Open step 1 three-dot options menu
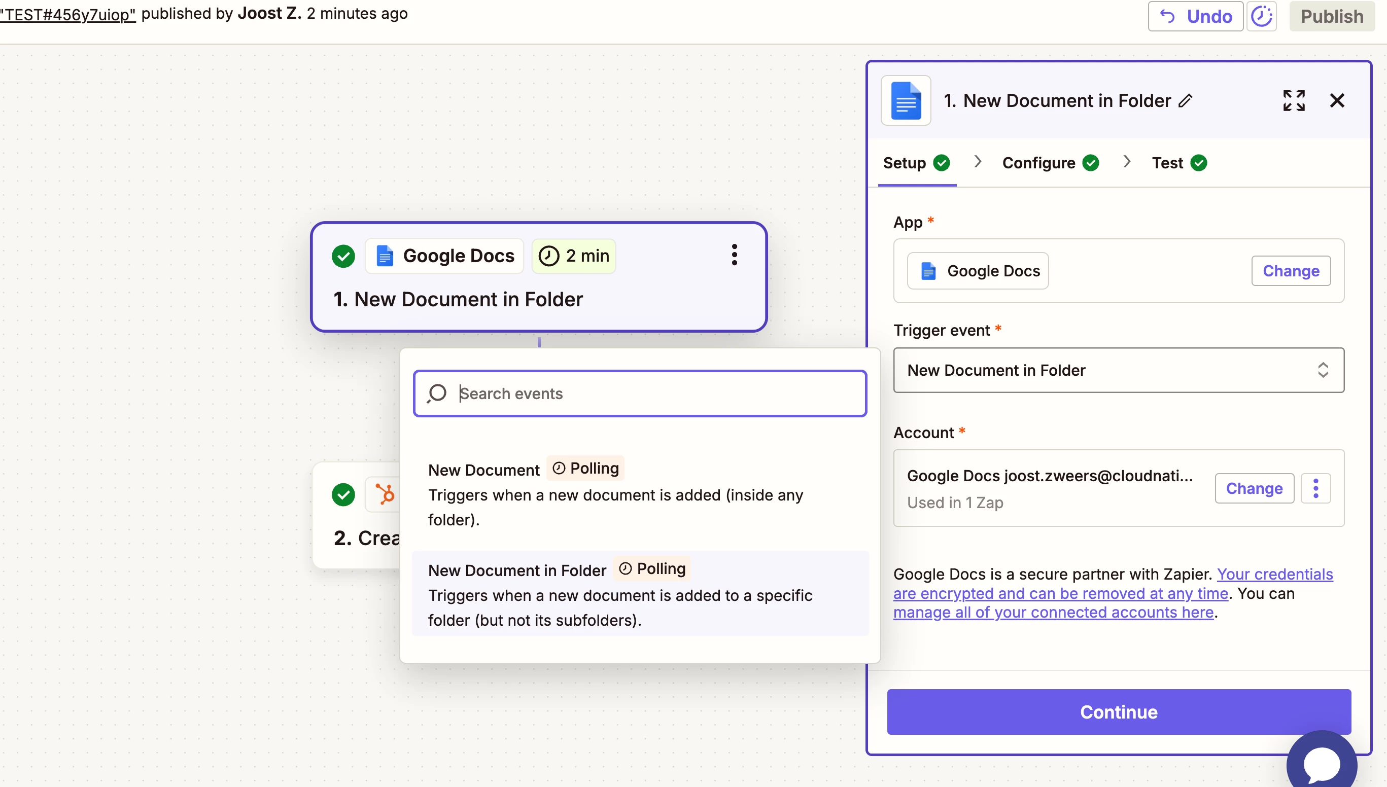The image size is (1387, 787). coord(734,255)
